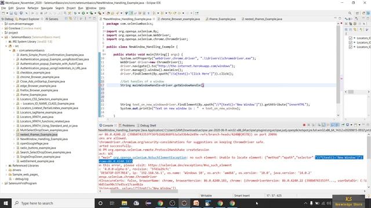Image resolution: width=371 pixels, height=208 pixels.
Task: Select Locators_XPATH_axes.java in the tree
Action: (x=37, y=117)
